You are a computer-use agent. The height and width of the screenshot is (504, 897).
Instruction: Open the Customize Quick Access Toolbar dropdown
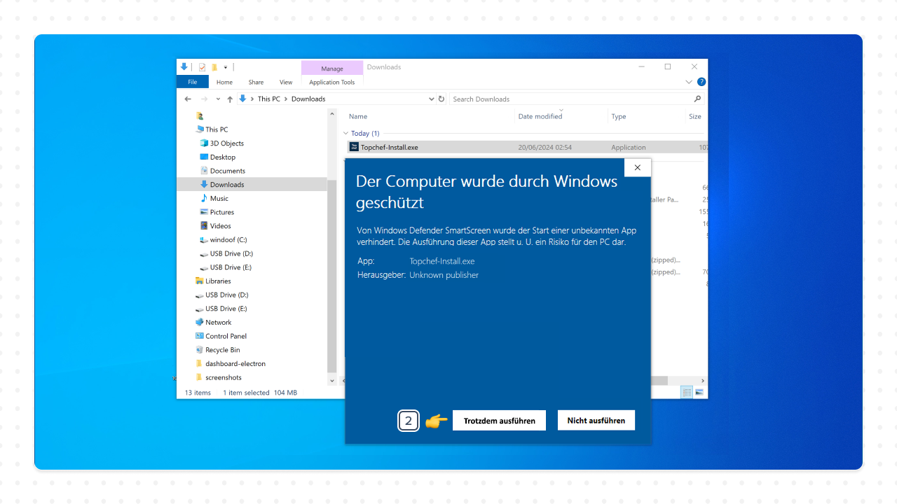(226, 67)
